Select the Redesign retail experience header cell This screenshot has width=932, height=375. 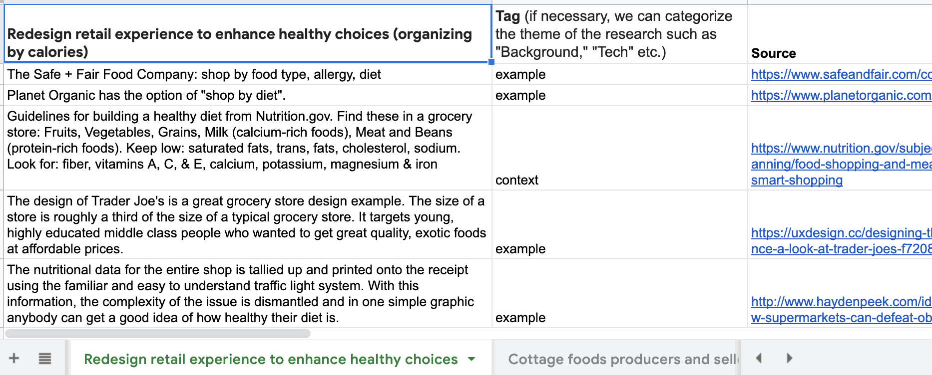point(248,34)
